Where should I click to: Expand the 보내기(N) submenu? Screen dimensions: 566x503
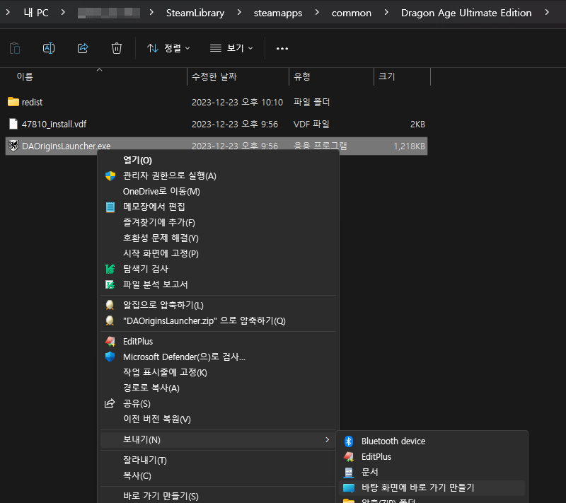point(219,440)
